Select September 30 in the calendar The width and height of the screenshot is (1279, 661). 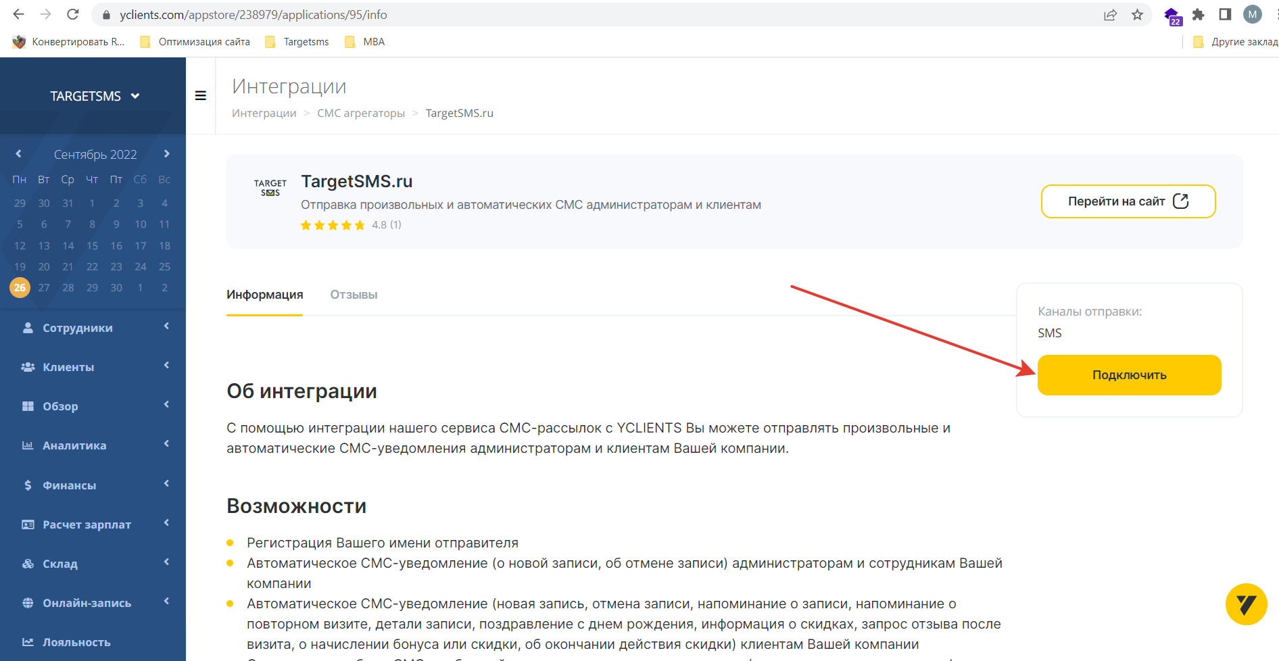click(116, 288)
